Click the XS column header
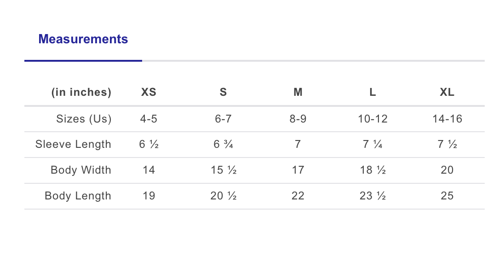493x257 pixels. coord(149,92)
